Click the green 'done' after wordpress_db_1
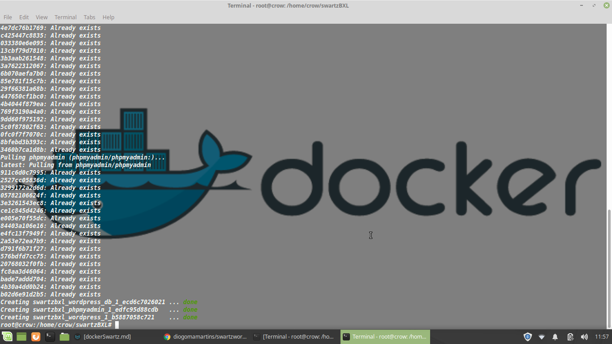The height and width of the screenshot is (344, 612). click(x=190, y=302)
